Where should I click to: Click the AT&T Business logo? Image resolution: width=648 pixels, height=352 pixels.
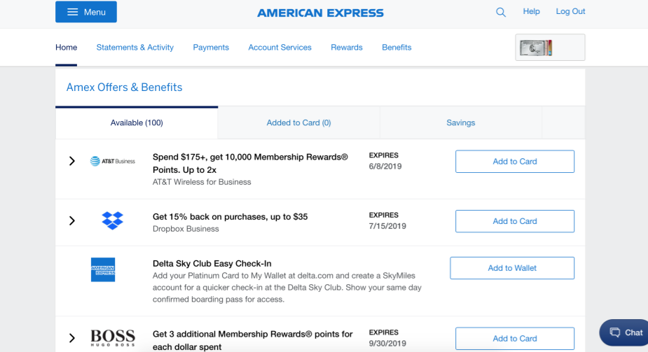tap(113, 161)
